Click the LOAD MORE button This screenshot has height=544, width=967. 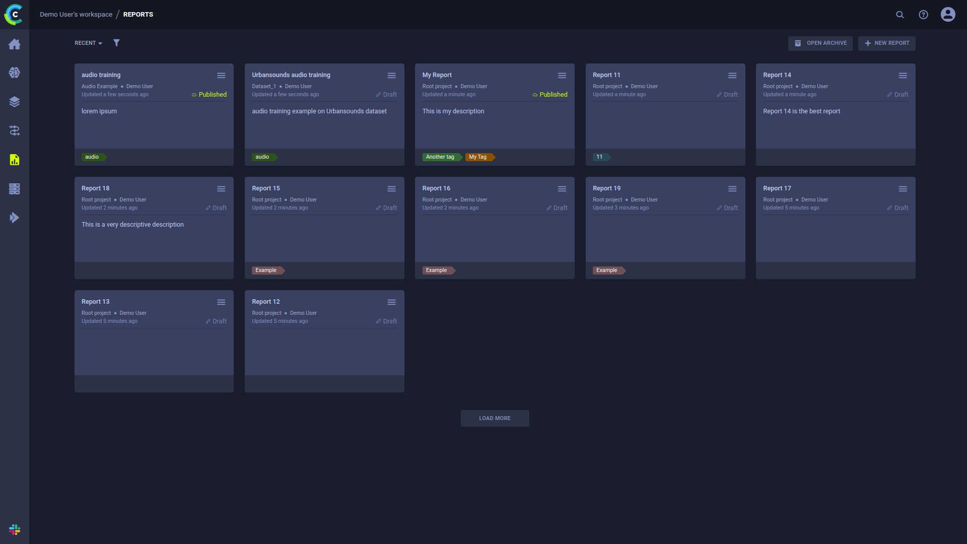495,418
